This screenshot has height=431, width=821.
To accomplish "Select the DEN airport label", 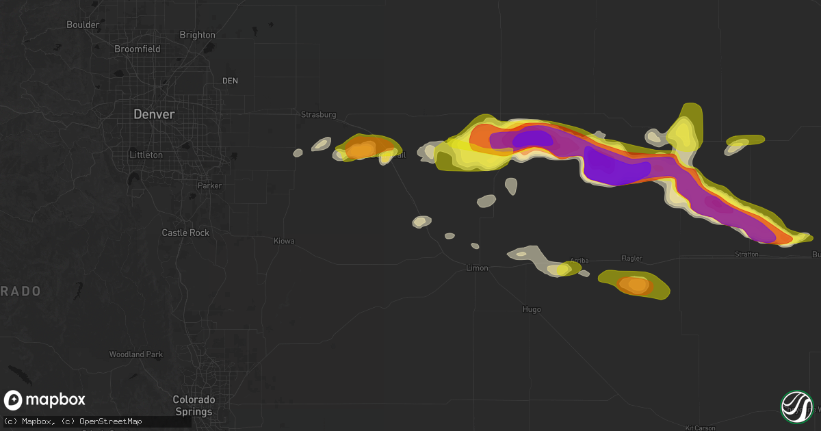I will tap(230, 81).
